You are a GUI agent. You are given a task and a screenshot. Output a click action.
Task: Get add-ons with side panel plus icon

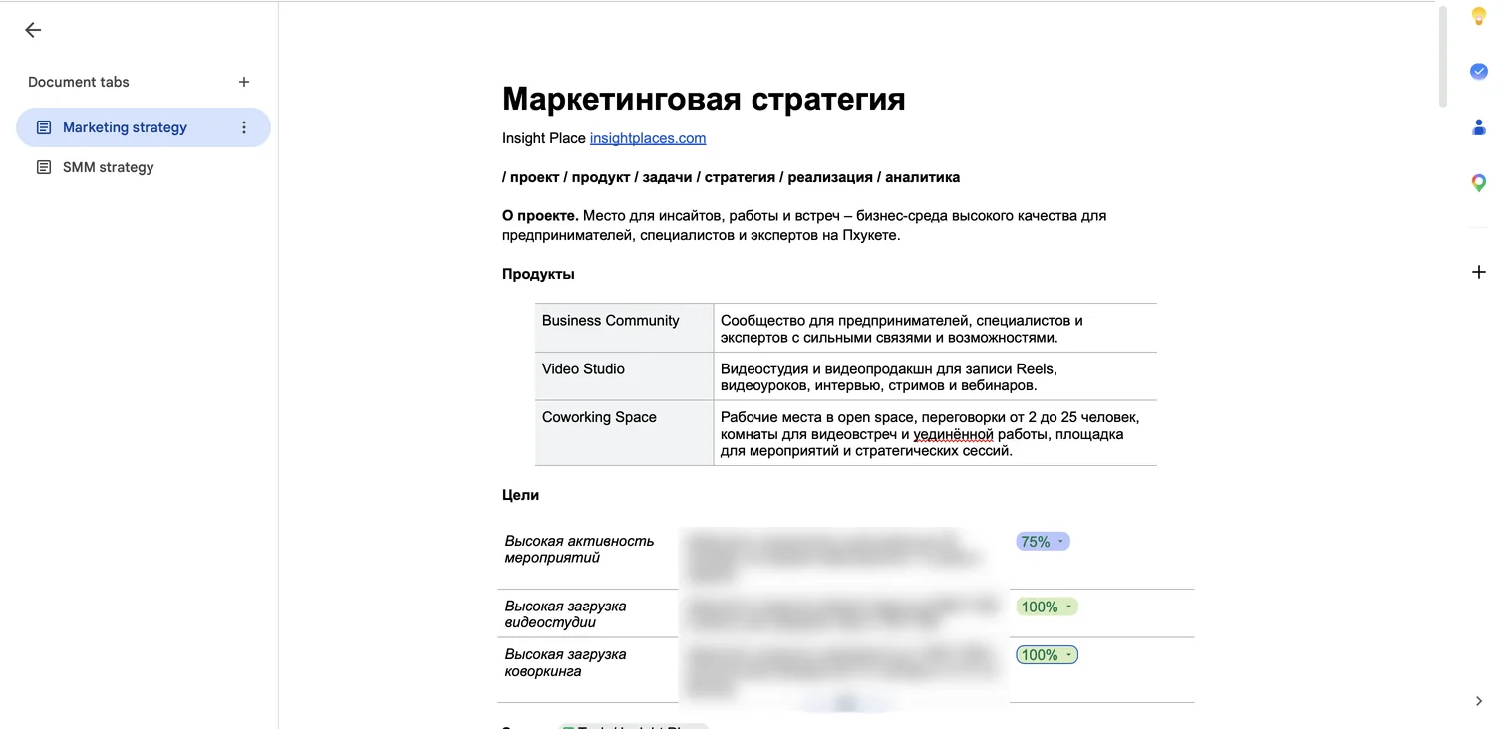point(1479,272)
